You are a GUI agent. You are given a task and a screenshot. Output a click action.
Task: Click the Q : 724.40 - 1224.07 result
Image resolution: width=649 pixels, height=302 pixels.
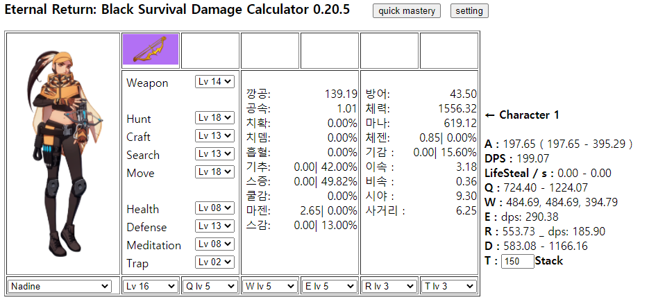tap(536, 187)
